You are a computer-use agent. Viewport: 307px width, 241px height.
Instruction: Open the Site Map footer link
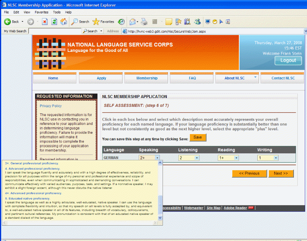pos(213,208)
